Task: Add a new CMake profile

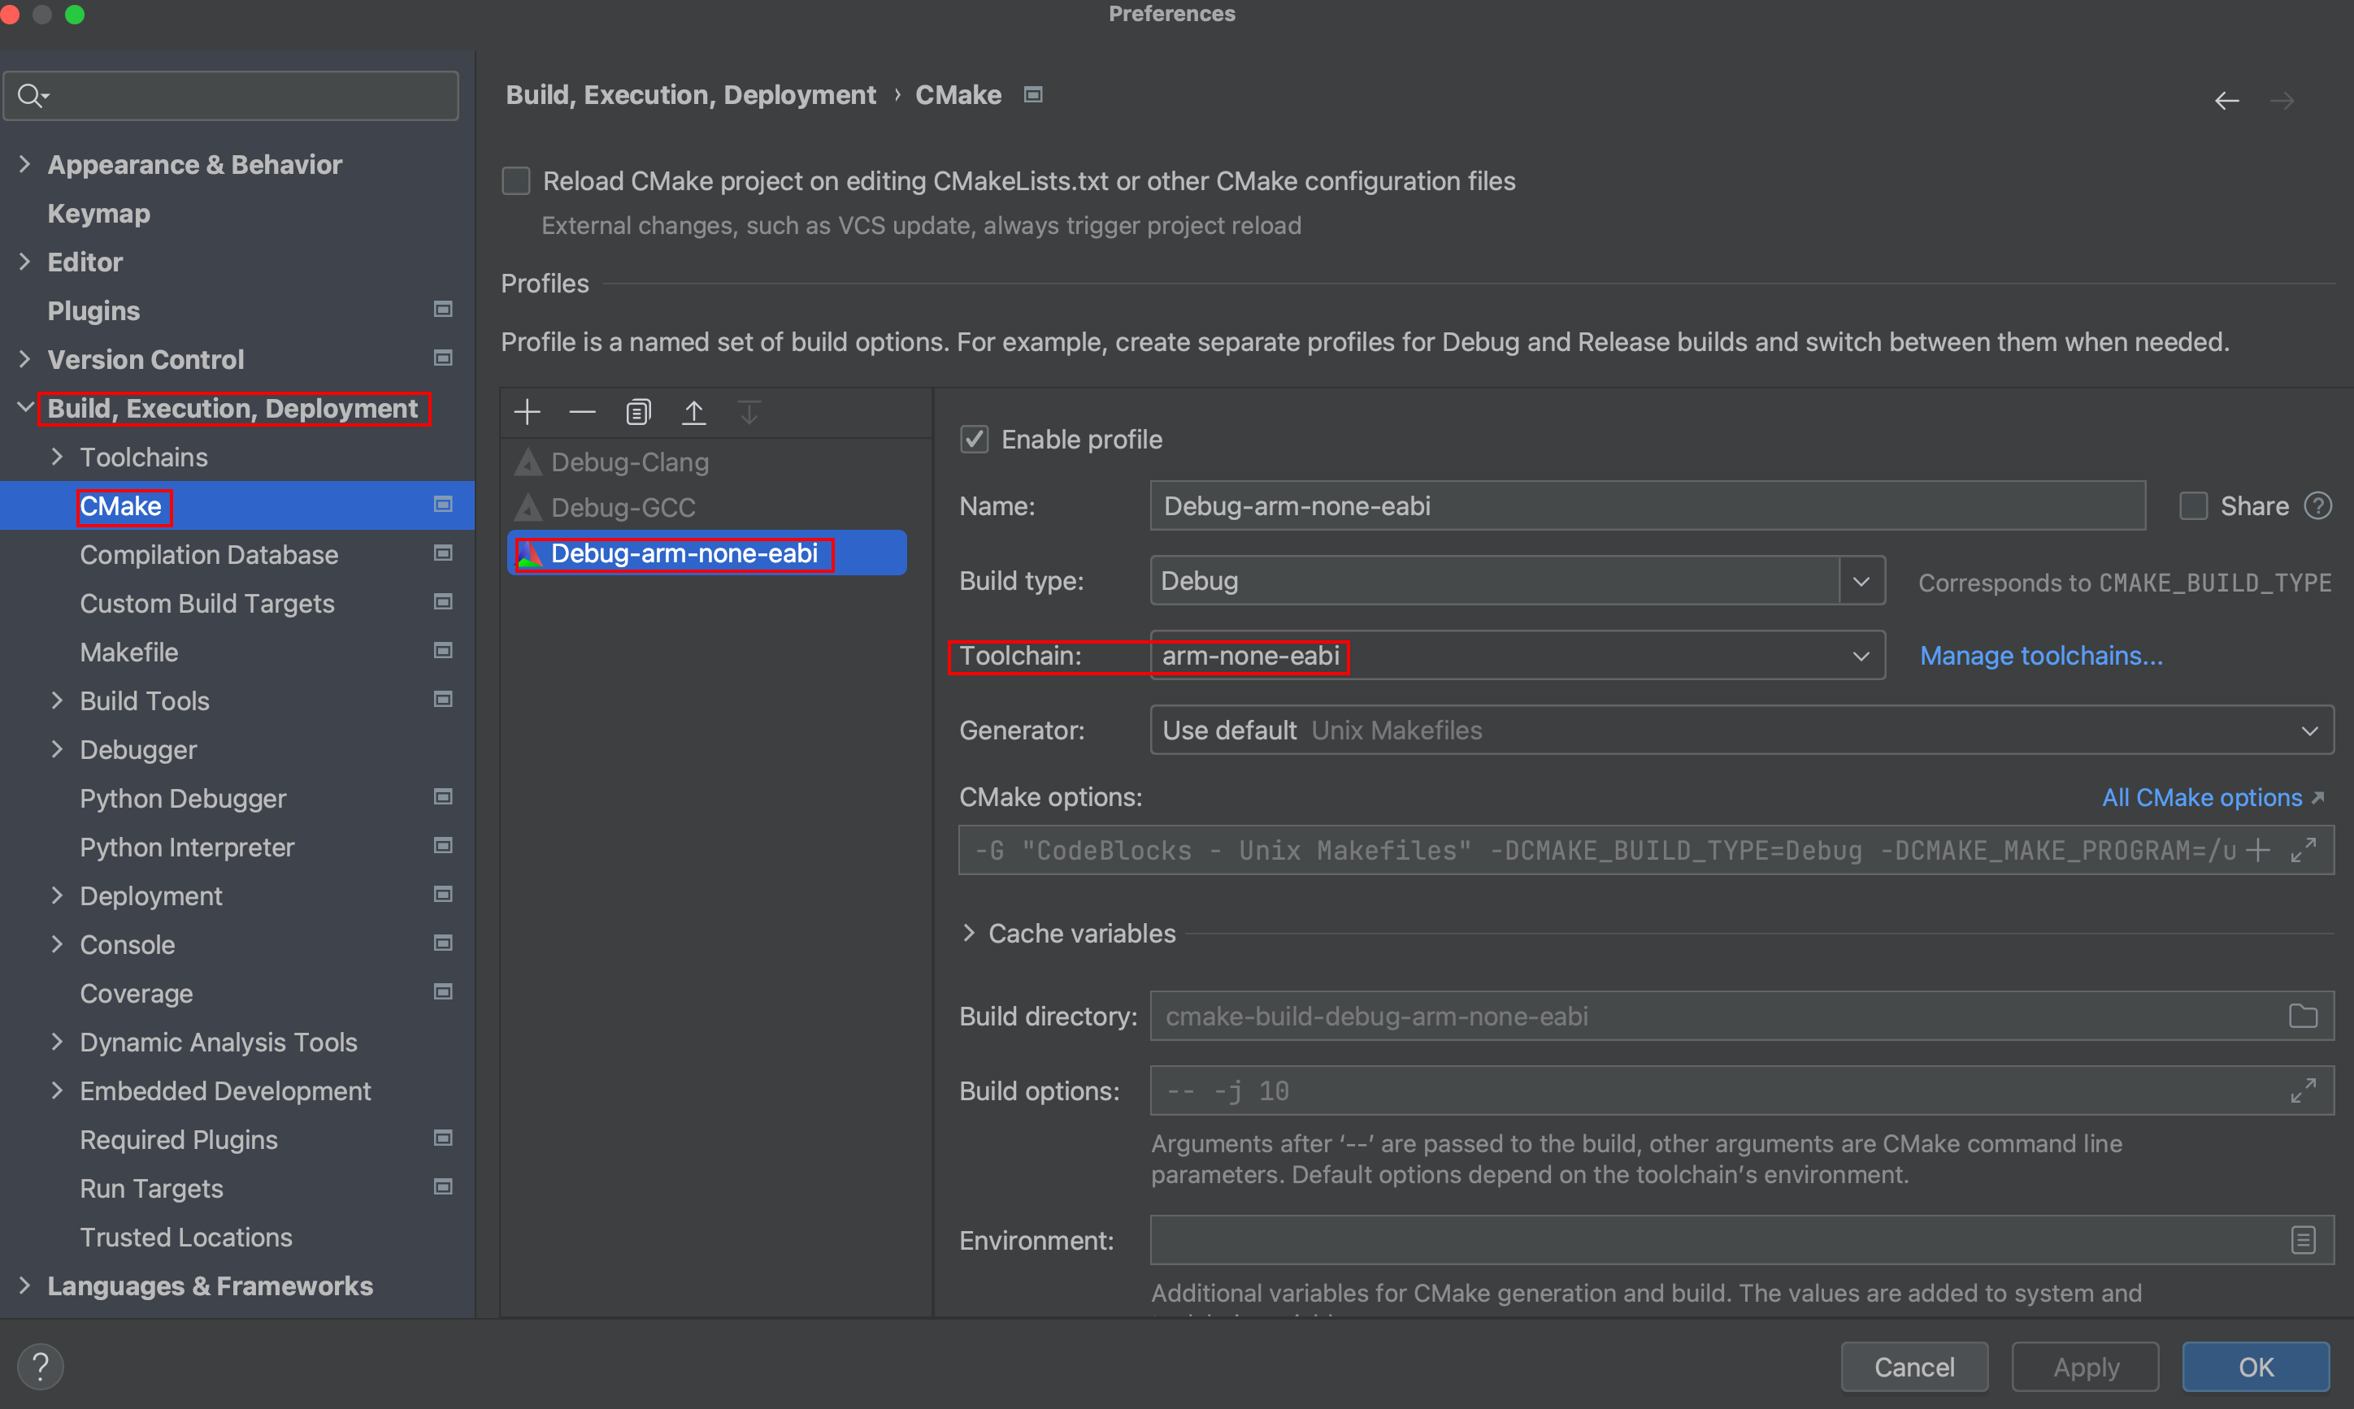Action: point(527,412)
